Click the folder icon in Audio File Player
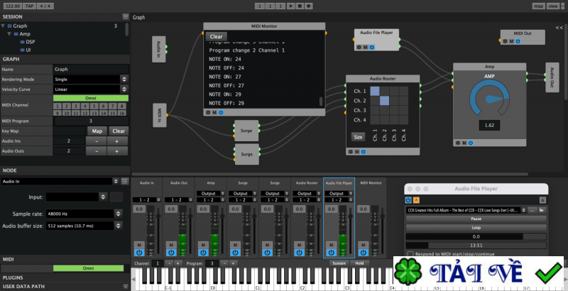 coord(542,210)
